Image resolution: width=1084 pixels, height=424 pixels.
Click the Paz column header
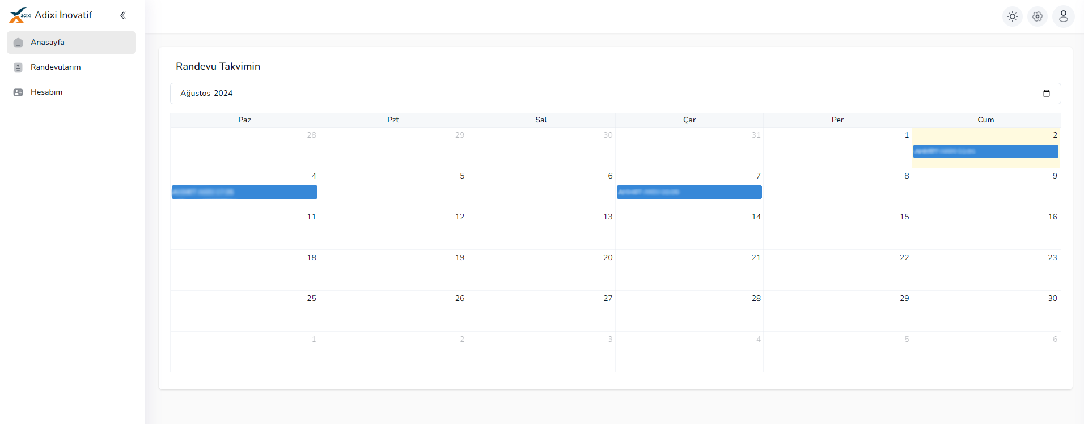tap(244, 120)
